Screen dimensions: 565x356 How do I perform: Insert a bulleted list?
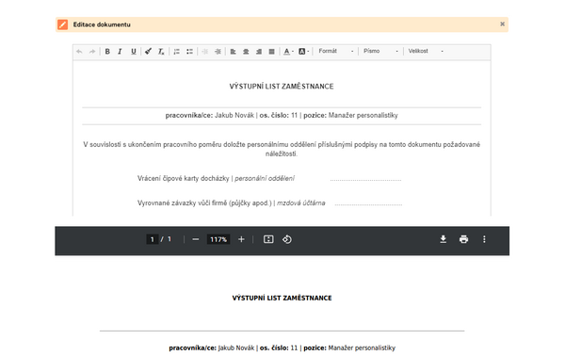coord(189,52)
